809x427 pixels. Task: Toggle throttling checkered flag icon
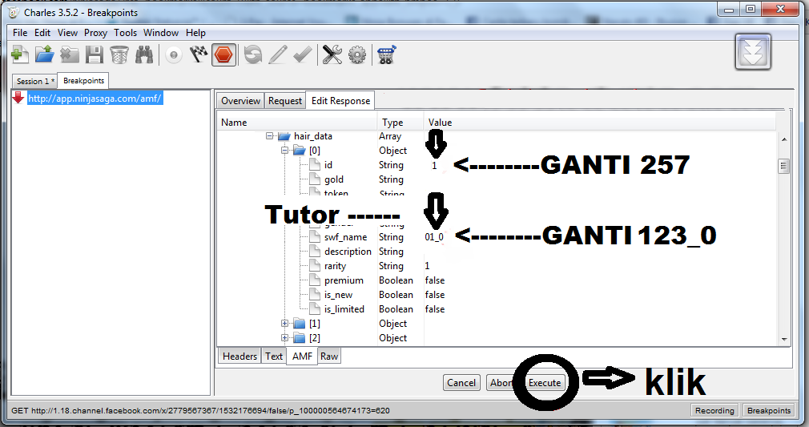pyautogui.click(x=199, y=54)
